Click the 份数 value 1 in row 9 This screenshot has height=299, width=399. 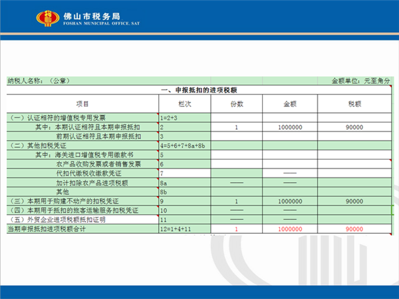click(x=237, y=201)
